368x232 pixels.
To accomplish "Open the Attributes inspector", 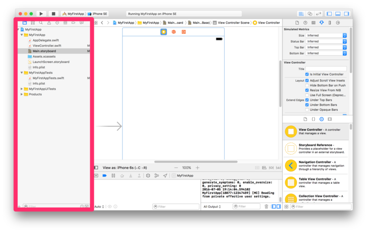I will (x=322, y=23).
